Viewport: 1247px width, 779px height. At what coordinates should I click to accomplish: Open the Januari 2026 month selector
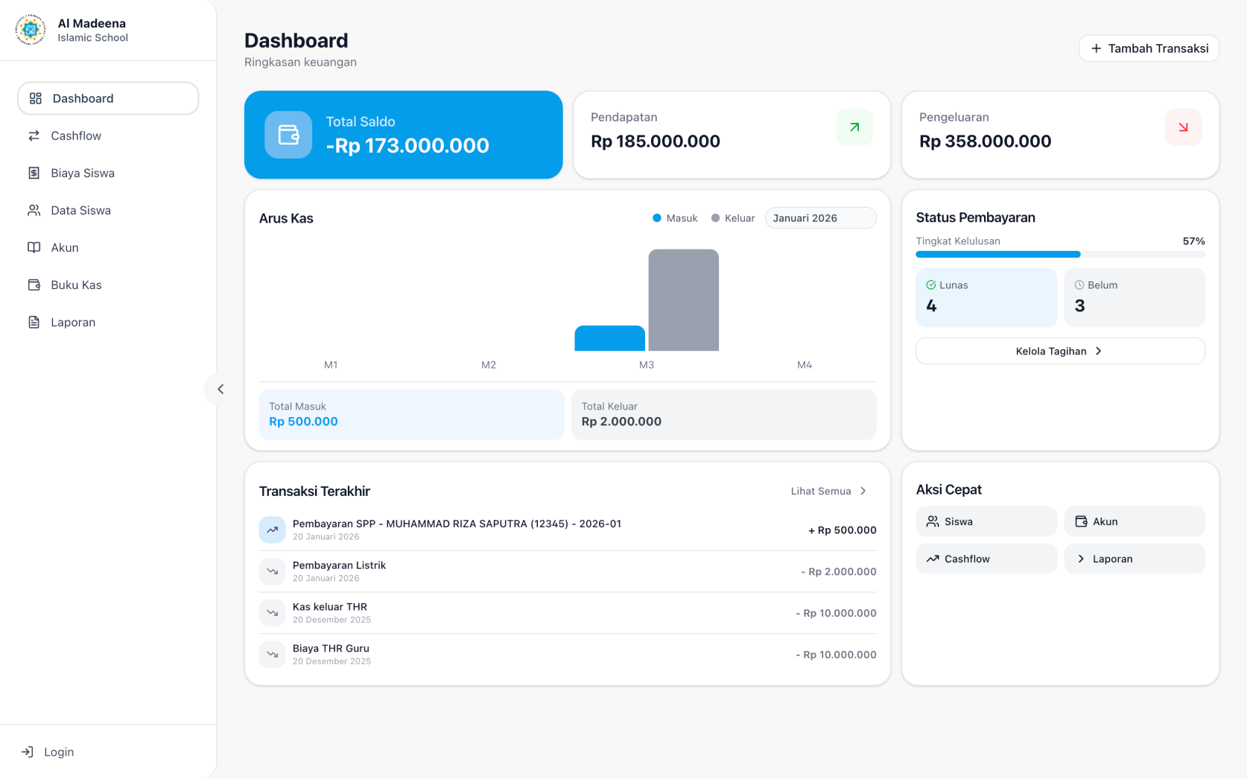(819, 217)
